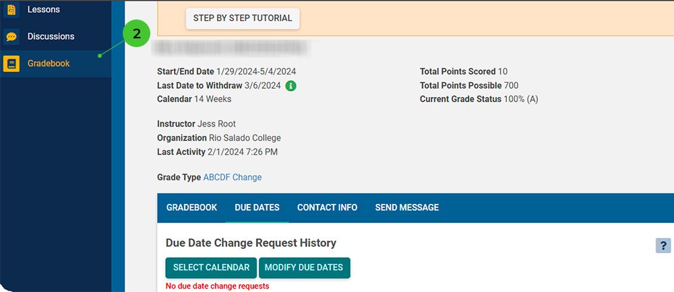674x292 pixels.
Task: Click the green info icon beside withdraw date
Action: pos(291,85)
